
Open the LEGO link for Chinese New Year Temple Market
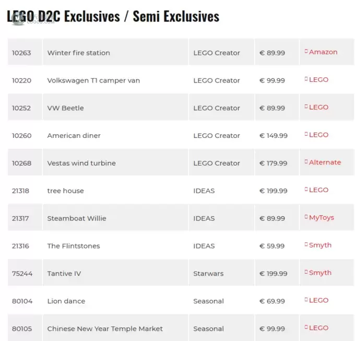[x=318, y=328]
